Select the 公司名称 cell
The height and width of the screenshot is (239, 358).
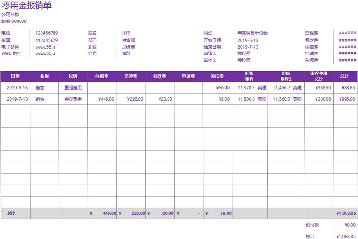coord(10,15)
